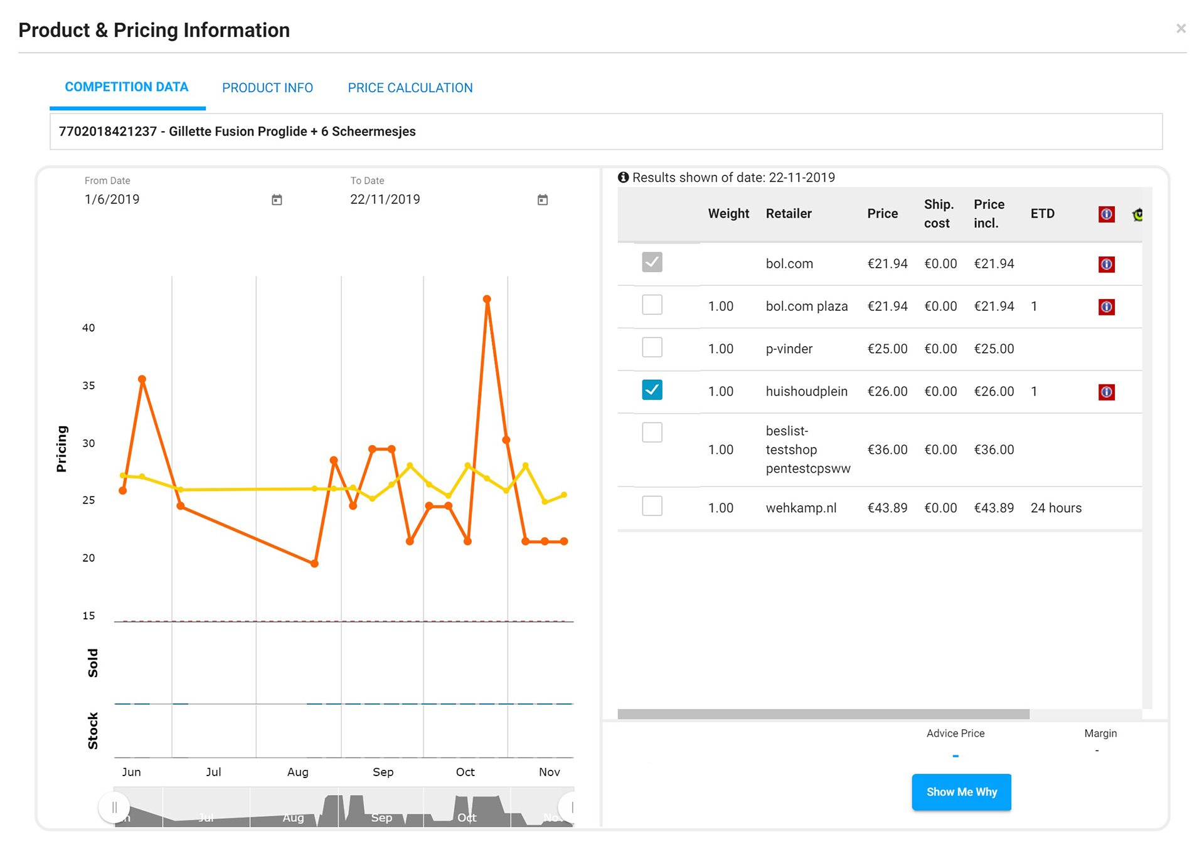Open the From Date calendar picker
The height and width of the screenshot is (852, 1192).
(x=277, y=200)
